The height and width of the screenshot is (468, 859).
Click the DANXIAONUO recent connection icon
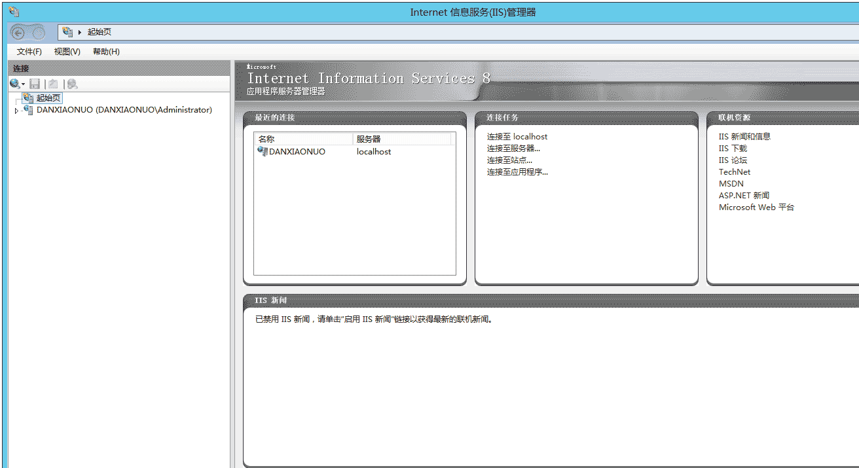point(263,151)
